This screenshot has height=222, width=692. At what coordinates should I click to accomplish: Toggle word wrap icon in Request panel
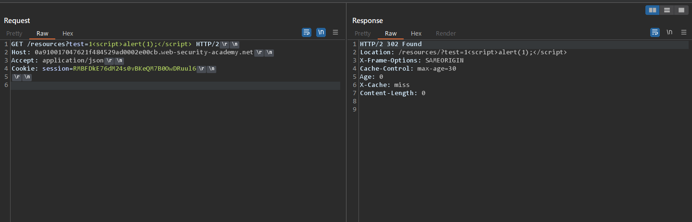click(x=307, y=33)
